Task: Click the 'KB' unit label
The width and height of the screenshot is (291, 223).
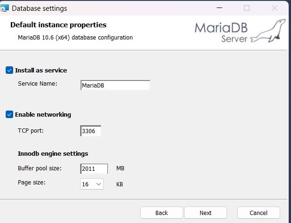Action: tap(120, 184)
